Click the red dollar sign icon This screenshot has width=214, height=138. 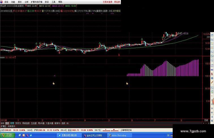pyautogui.click(x=212, y=74)
